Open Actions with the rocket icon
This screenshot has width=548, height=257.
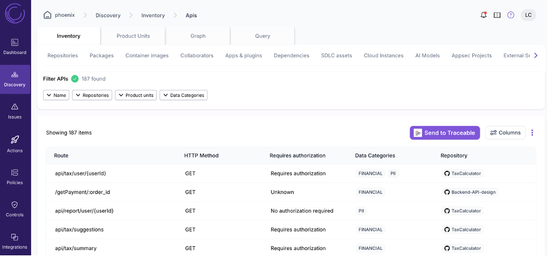click(x=15, y=145)
